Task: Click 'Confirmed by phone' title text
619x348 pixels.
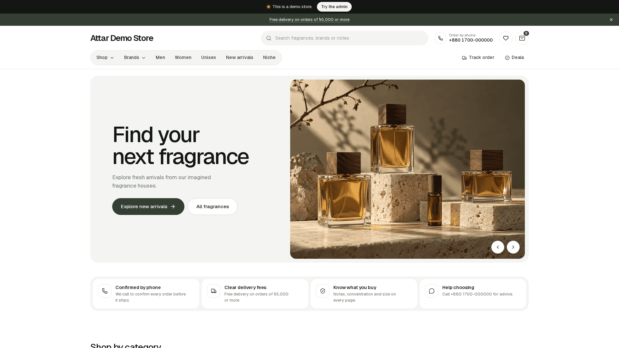Action: pos(138,287)
